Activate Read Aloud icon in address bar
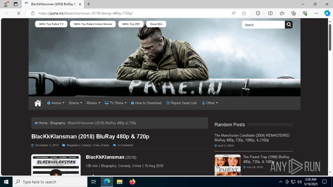 pyautogui.click(x=234, y=13)
